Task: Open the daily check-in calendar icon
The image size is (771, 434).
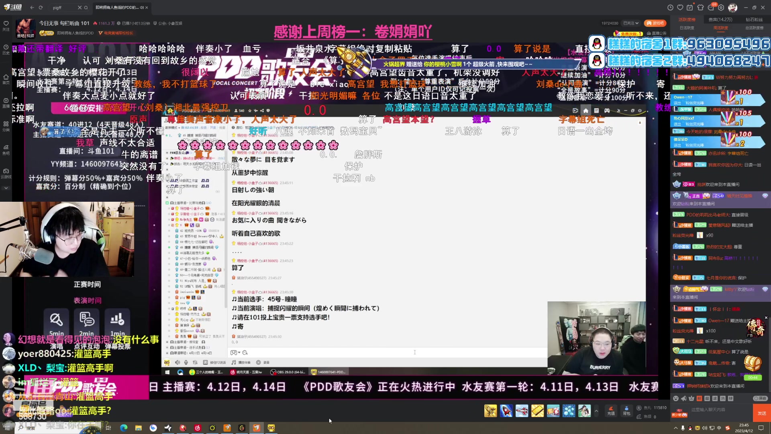Action: pos(690,8)
